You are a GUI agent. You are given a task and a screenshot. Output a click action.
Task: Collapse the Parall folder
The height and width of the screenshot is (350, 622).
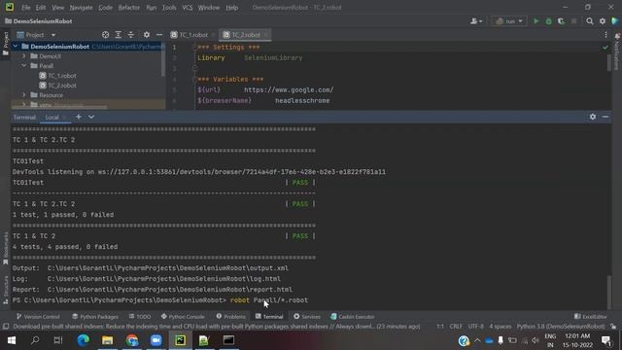pos(23,66)
